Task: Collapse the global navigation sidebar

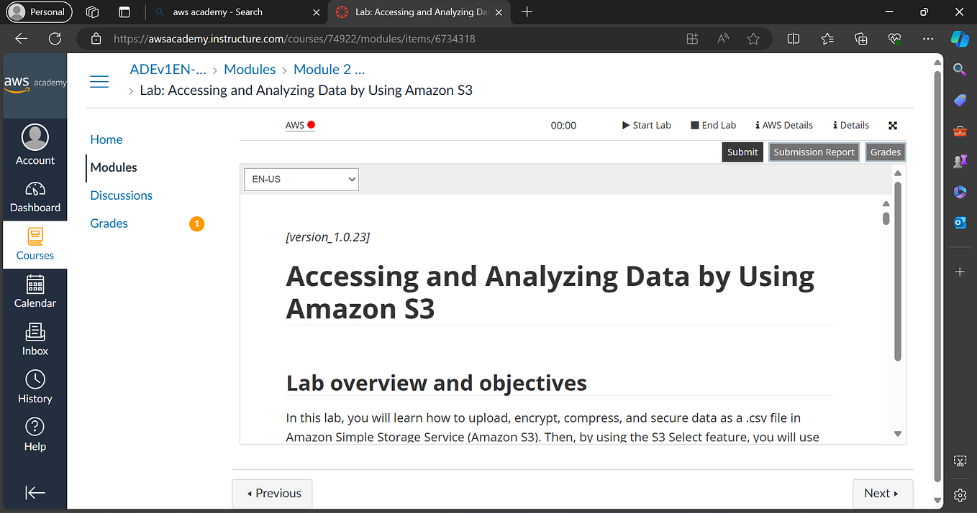Action: (35, 492)
